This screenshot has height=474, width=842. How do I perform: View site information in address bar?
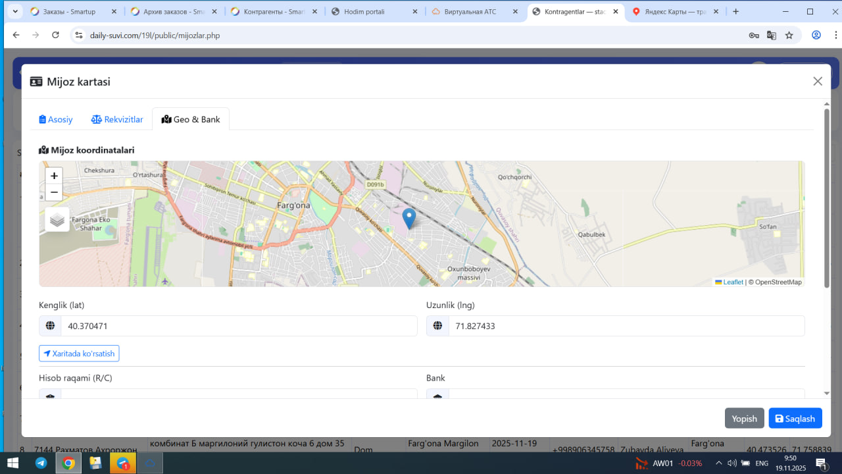(78, 35)
